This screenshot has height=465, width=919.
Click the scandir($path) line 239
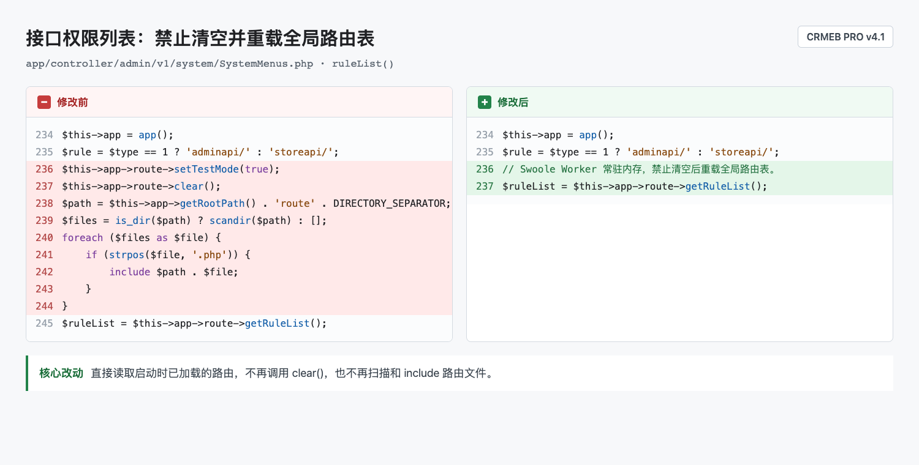click(x=239, y=220)
